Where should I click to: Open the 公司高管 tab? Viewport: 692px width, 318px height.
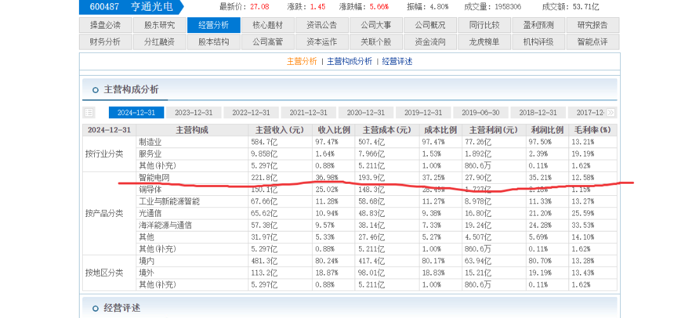268,42
